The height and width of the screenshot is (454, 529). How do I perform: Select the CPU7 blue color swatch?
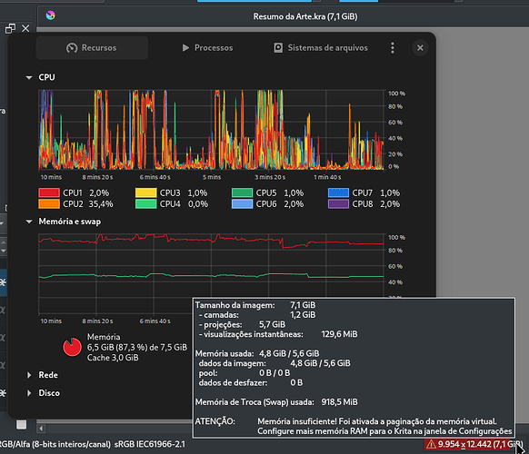click(338, 192)
